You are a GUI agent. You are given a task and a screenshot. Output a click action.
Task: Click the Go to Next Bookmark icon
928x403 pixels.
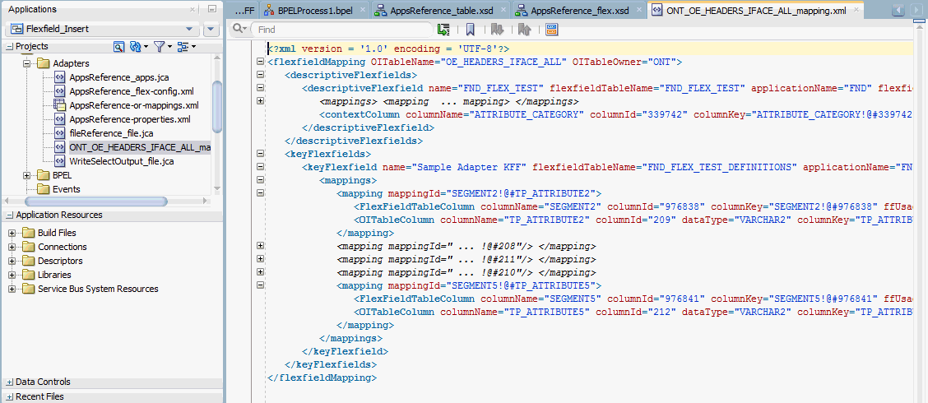(497, 29)
